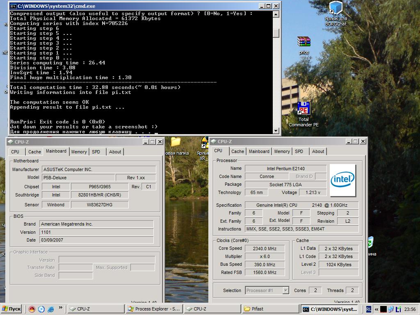Click the Bus Speed 390.0 MHz value
Image resolution: width=420 pixels, height=315 pixels.
(x=265, y=265)
